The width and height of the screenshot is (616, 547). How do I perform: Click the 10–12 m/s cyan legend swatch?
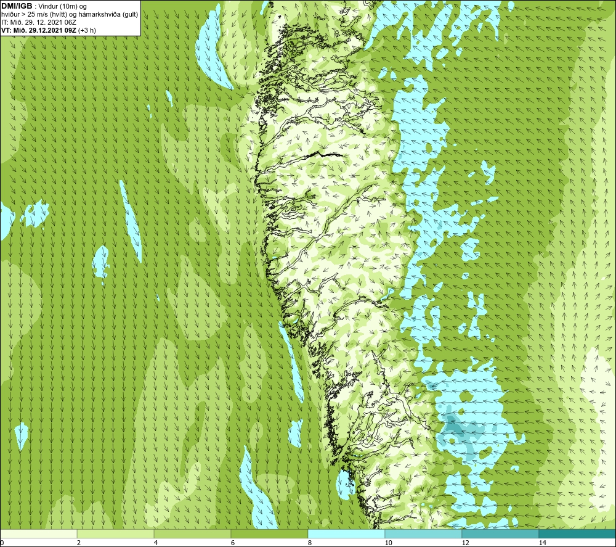click(424, 533)
